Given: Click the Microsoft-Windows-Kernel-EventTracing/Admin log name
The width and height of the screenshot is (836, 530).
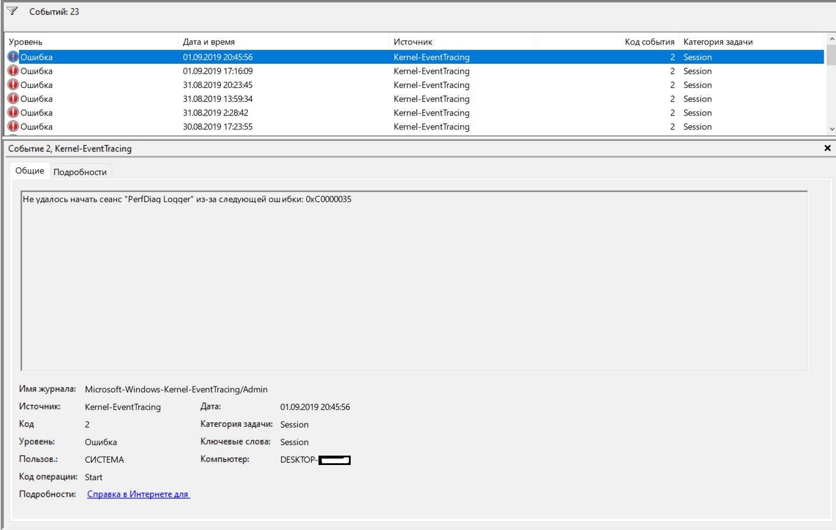Looking at the screenshot, I should 176,389.
